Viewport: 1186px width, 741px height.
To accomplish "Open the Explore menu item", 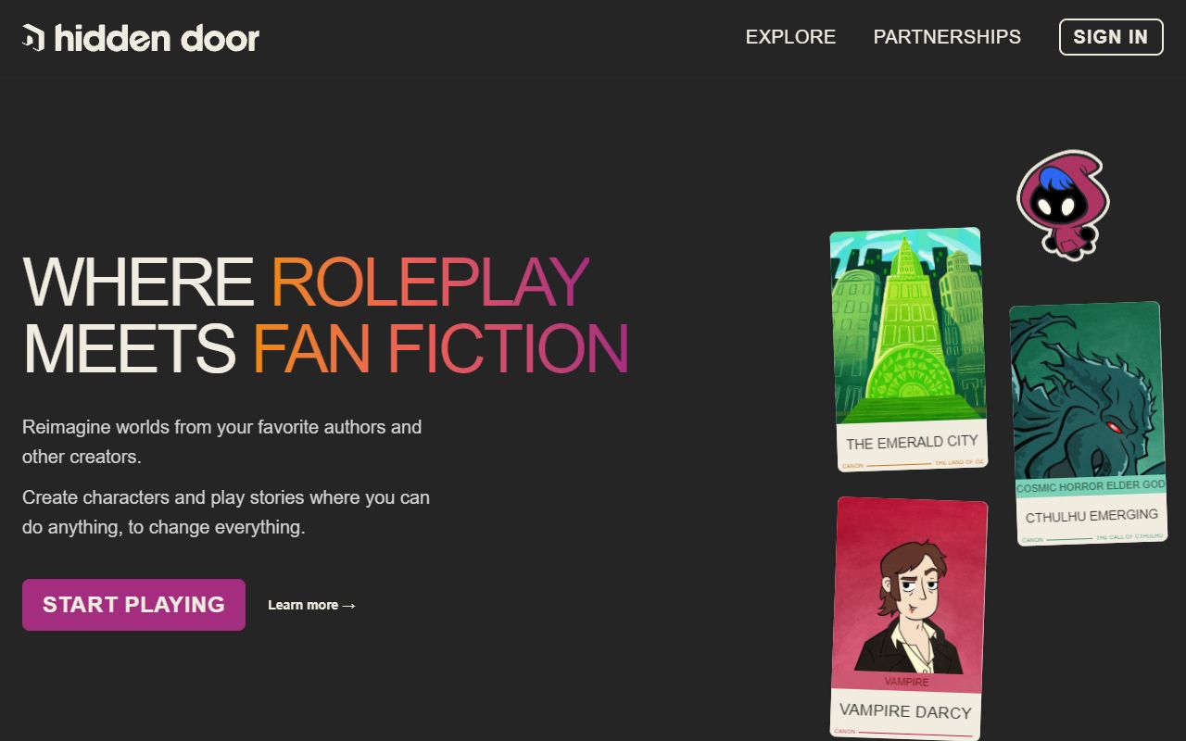I will pos(790,37).
